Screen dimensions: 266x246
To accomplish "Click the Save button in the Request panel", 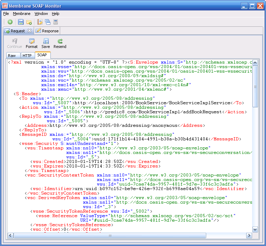I will coord(46,43).
